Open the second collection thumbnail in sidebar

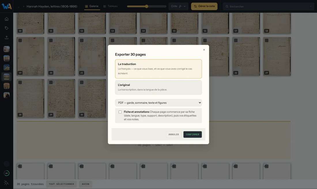click(x=6, y=58)
